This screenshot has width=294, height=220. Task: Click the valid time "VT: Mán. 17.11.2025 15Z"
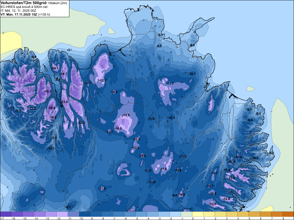click(19, 14)
